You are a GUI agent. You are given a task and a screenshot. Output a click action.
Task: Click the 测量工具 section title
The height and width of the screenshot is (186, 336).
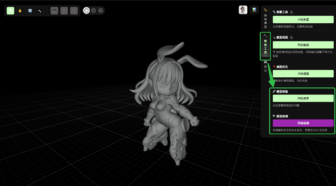(x=282, y=12)
